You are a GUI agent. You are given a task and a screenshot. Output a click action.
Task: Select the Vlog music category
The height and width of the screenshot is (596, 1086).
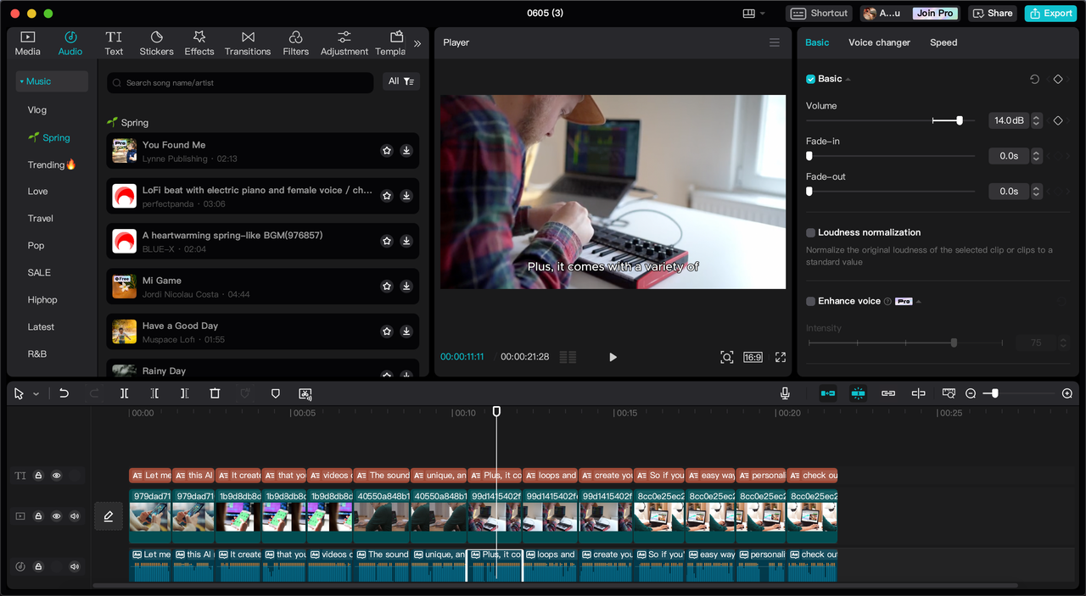point(37,110)
